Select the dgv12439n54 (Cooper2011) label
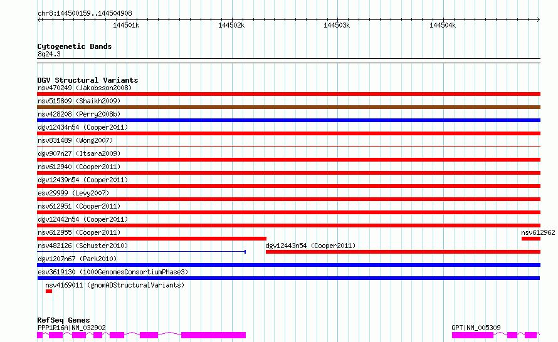 click(83, 180)
